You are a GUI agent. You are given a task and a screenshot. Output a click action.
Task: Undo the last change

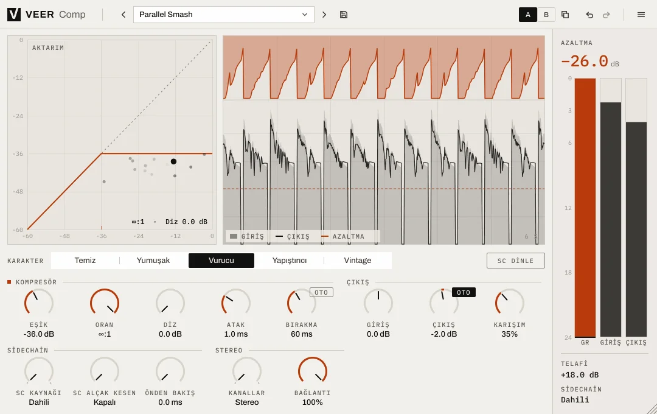[589, 15]
